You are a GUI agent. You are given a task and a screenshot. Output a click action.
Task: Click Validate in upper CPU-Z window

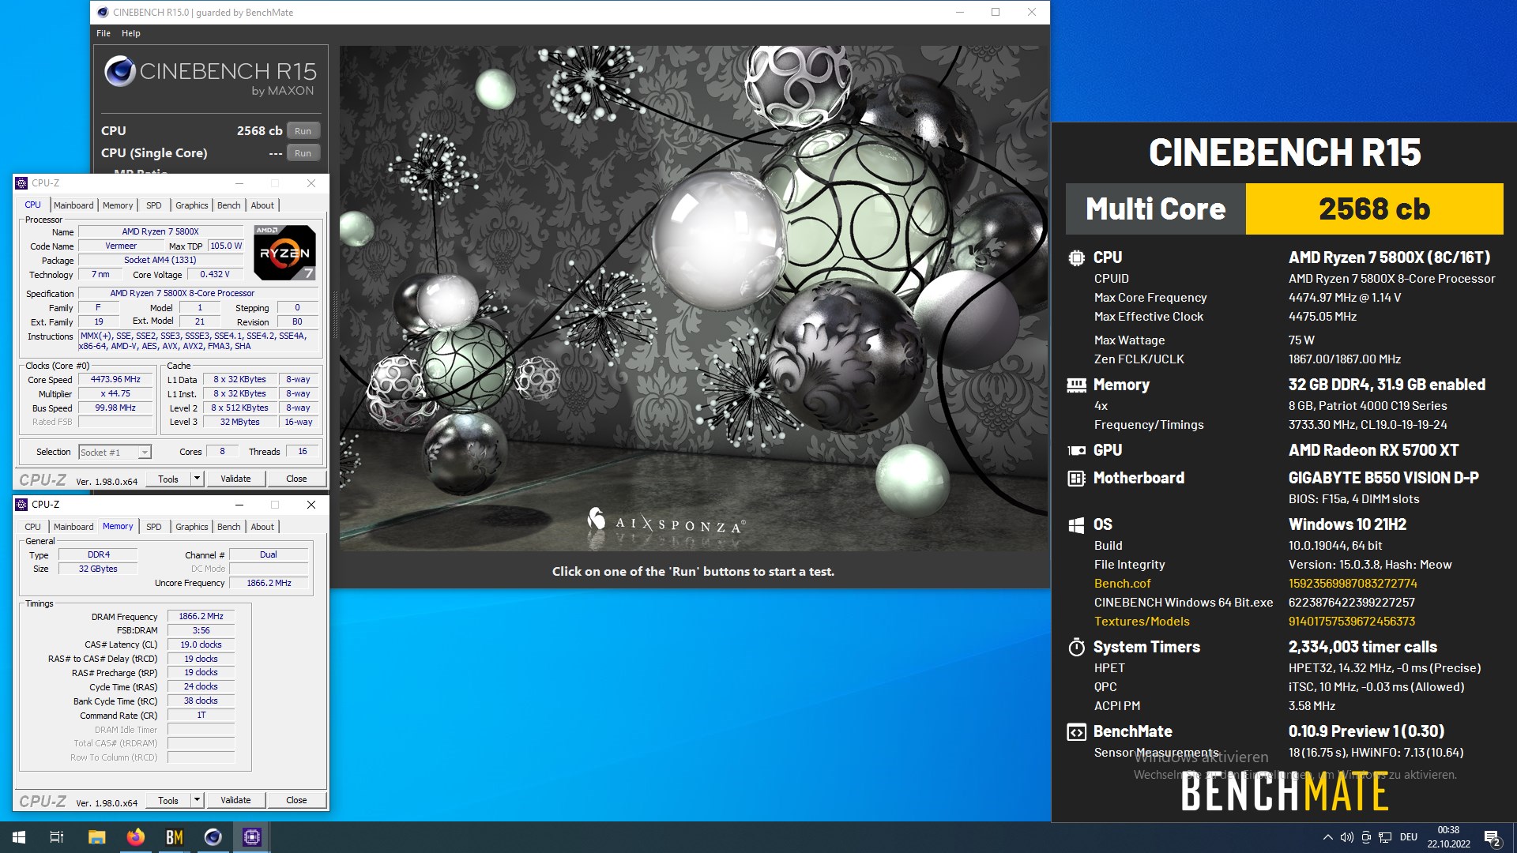(235, 479)
